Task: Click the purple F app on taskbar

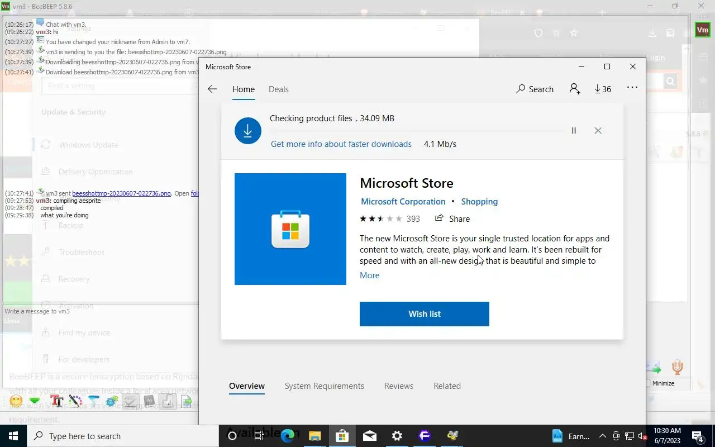Action: (x=425, y=436)
